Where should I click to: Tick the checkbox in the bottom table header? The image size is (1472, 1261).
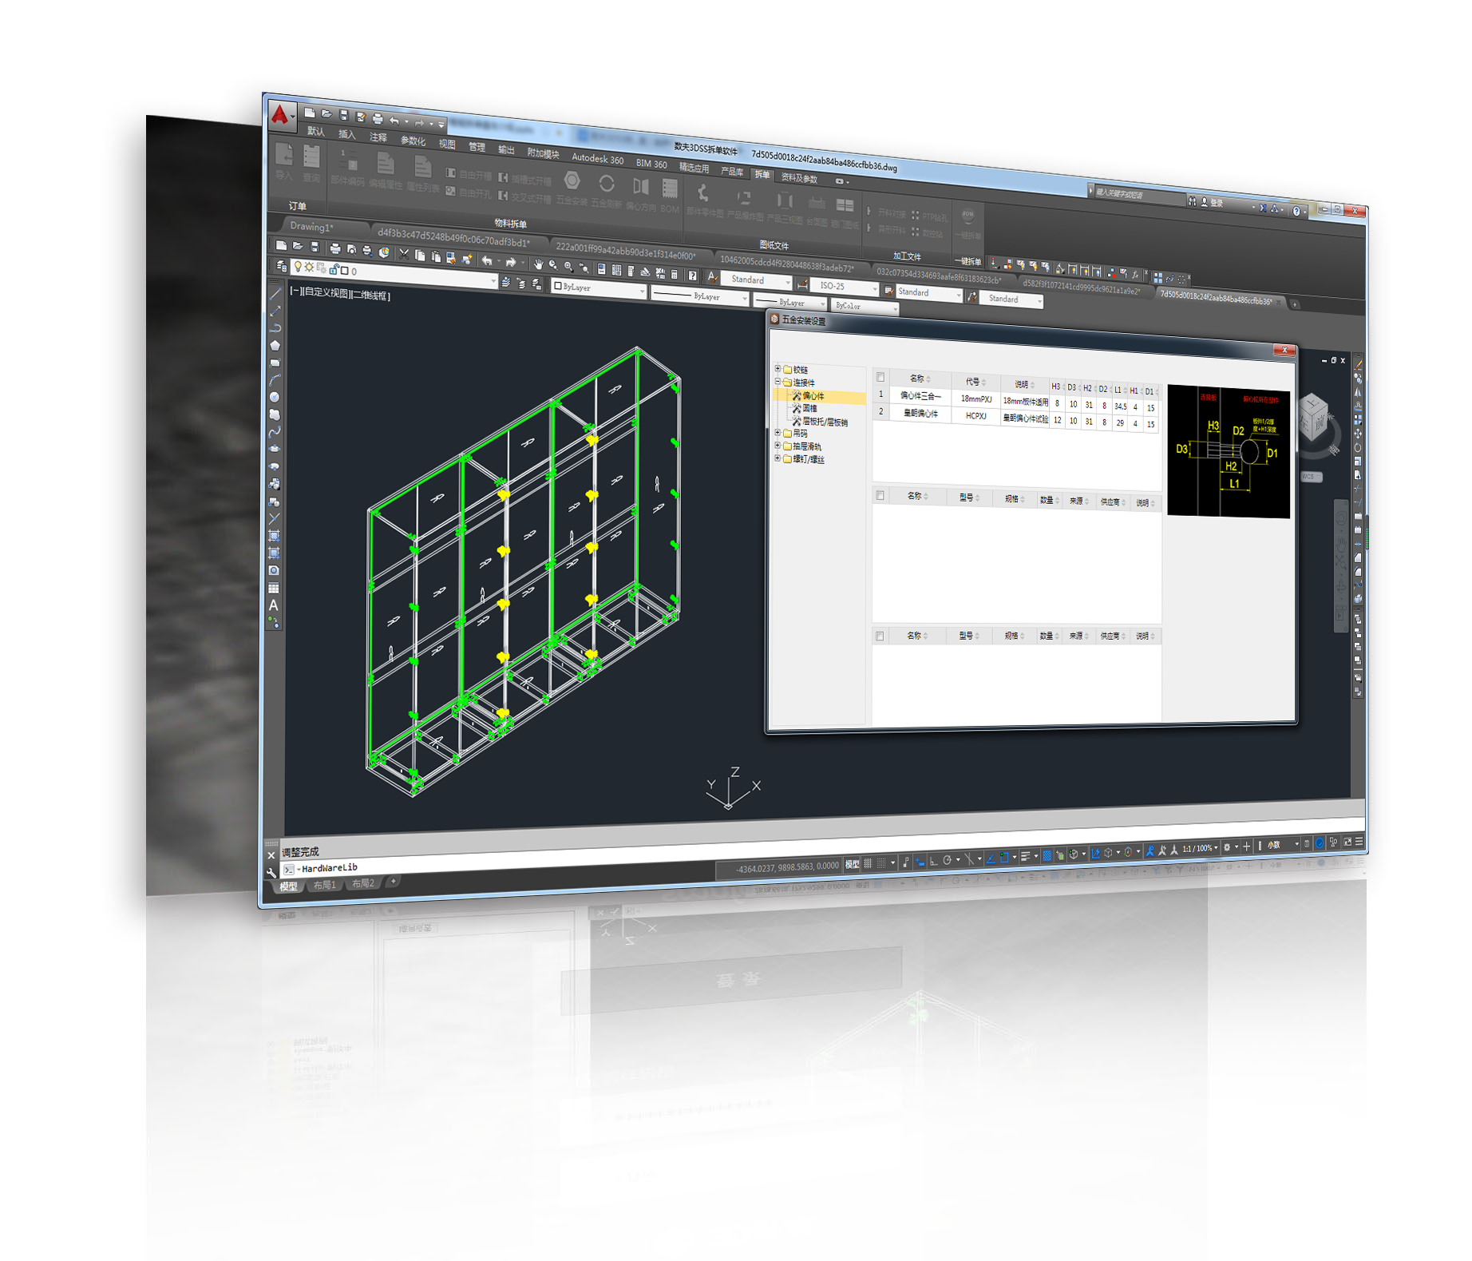(880, 636)
